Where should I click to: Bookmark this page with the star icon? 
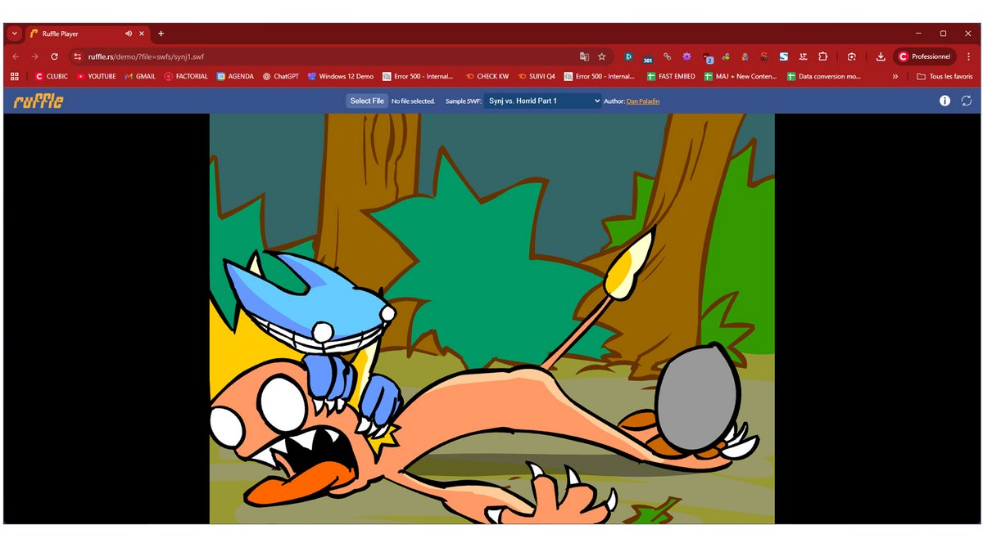602,56
